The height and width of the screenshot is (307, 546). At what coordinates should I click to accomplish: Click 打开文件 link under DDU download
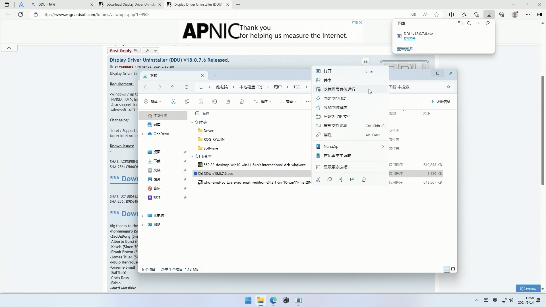coord(409,38)
